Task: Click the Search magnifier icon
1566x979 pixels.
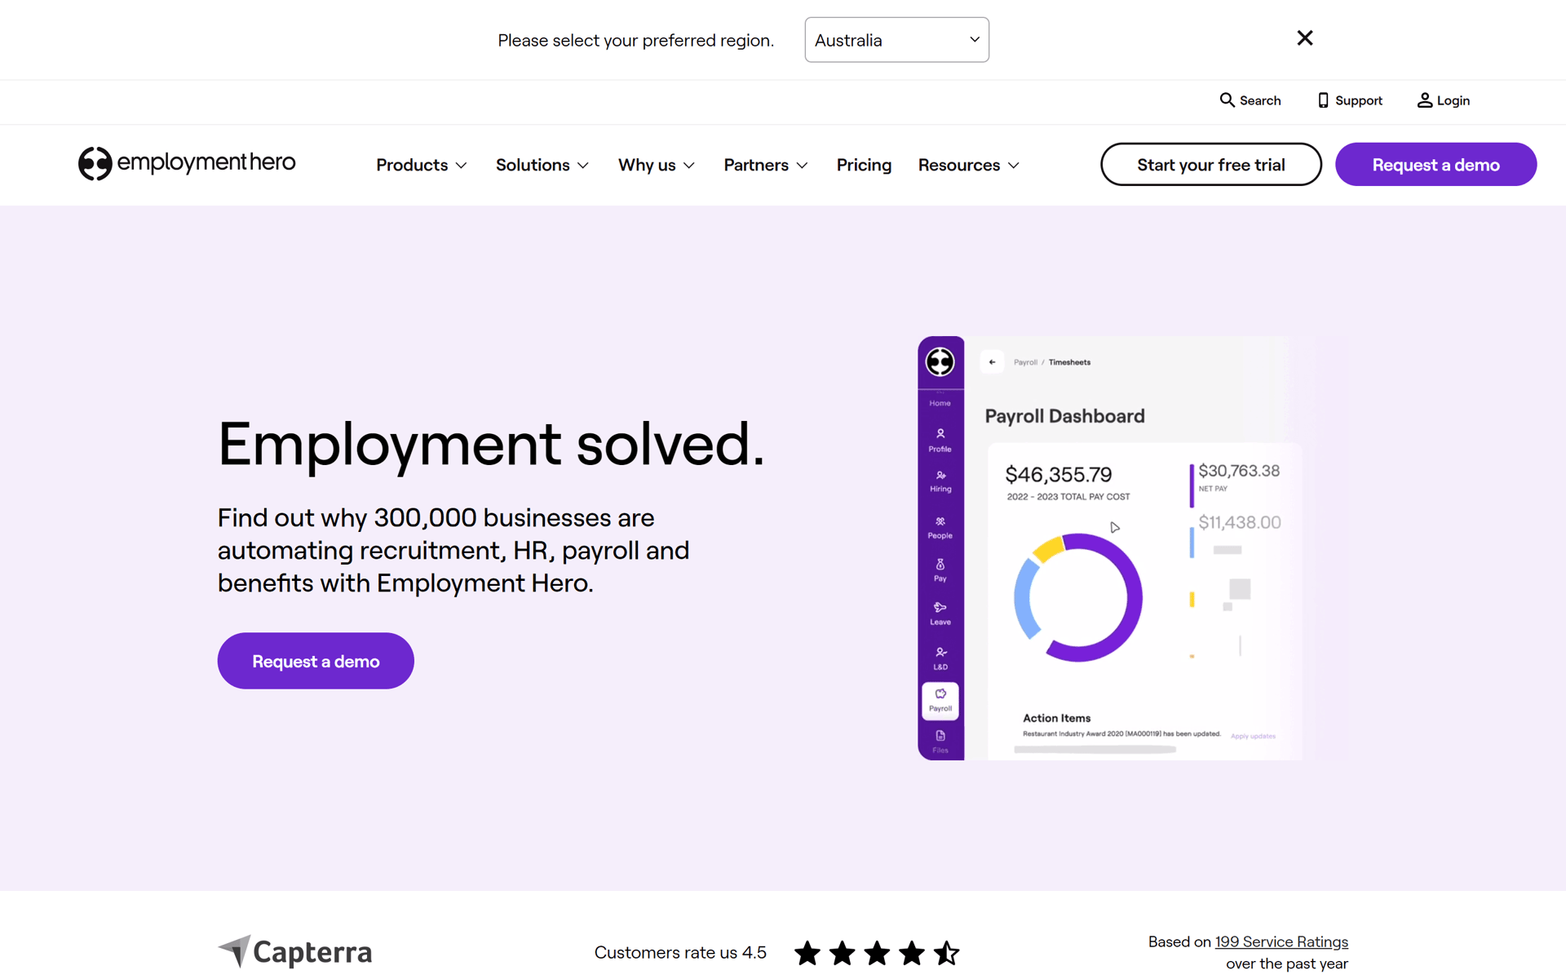Action: (1227, 100)
